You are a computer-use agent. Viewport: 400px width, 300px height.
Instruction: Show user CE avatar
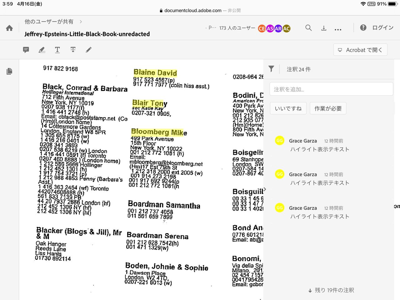[x=262, y=28]
